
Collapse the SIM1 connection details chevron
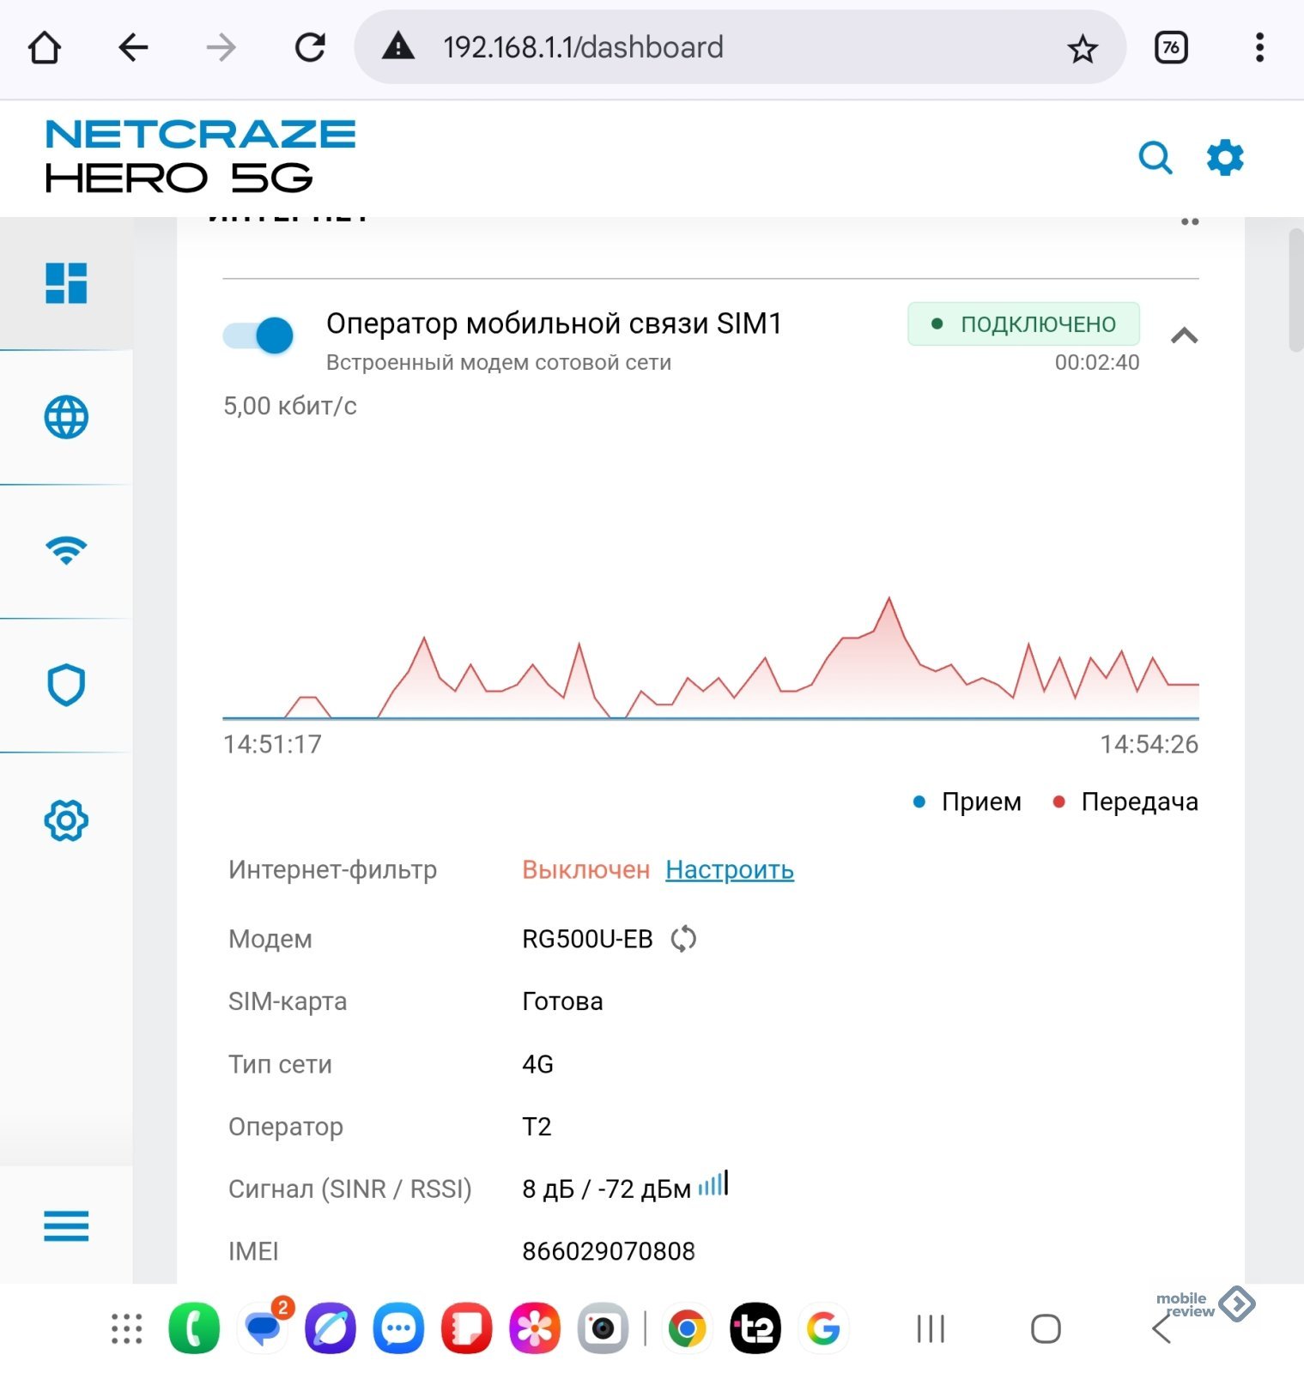pyautogui.click(x=1184, y=336)
